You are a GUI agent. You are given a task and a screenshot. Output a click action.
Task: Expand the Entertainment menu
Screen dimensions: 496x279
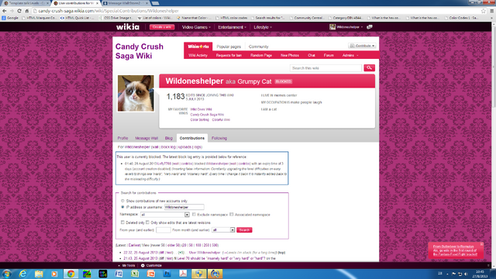[232, 27]
